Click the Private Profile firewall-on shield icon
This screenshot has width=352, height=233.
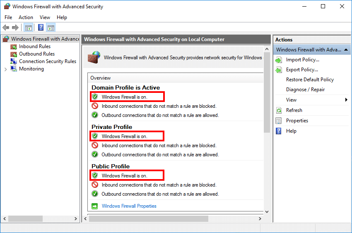95,136
